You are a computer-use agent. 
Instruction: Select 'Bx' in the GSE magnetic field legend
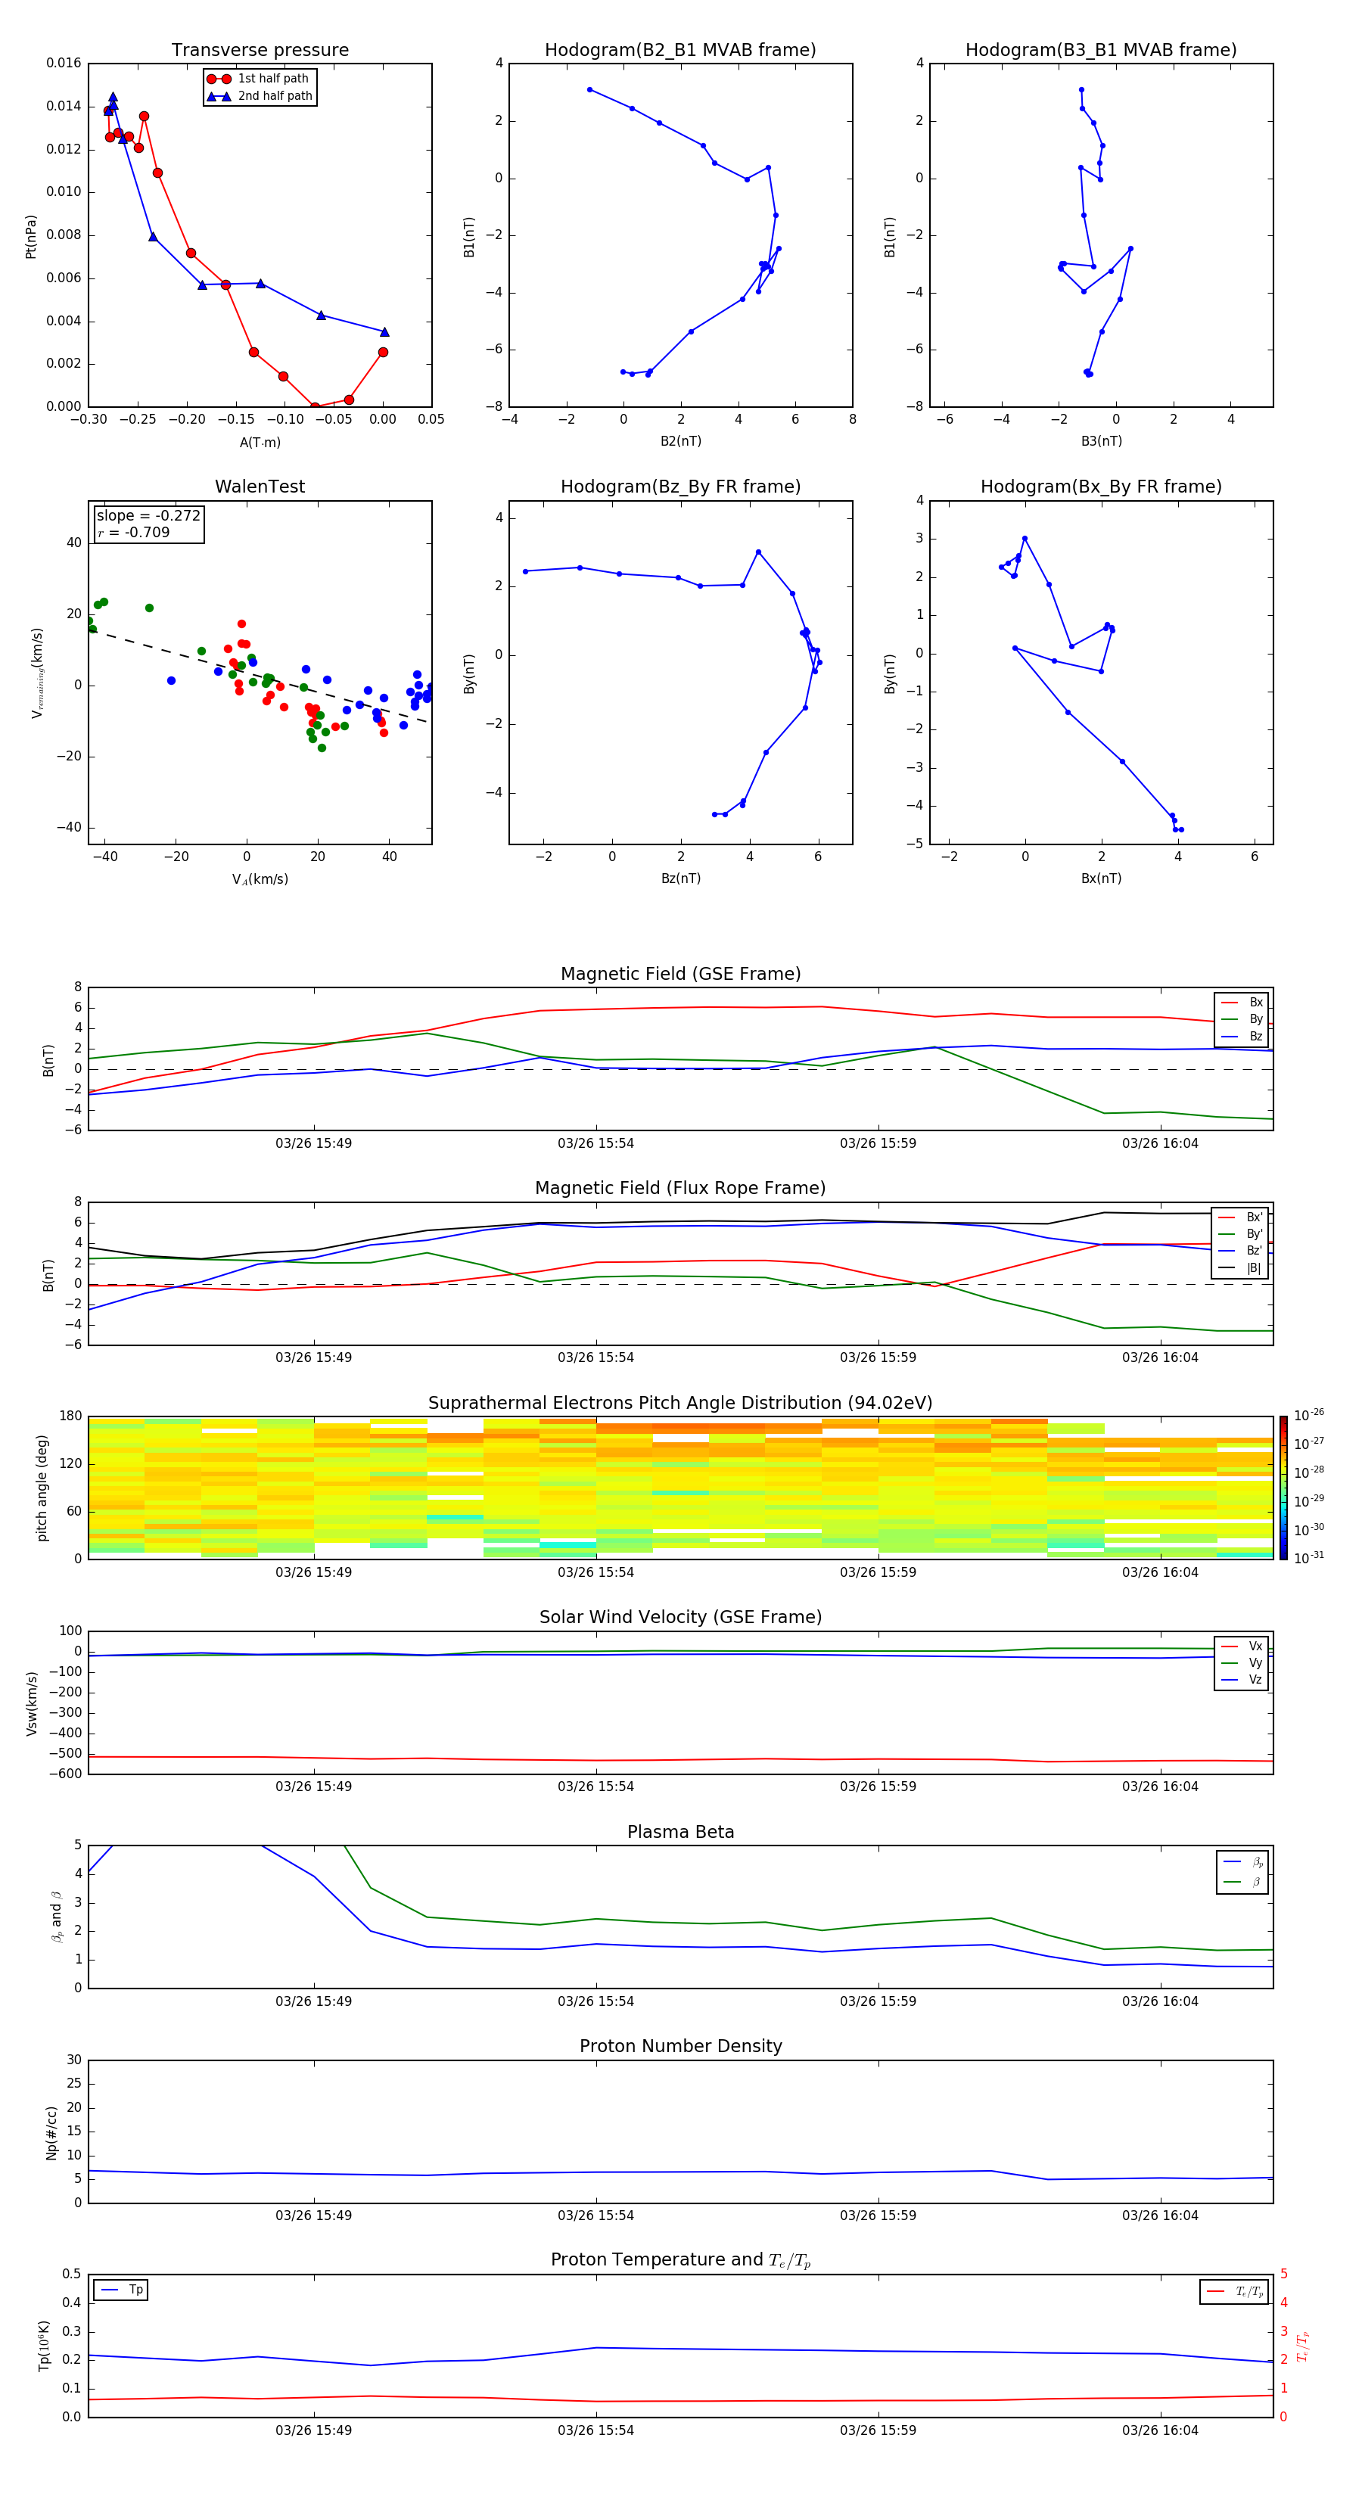coord(1242,1003)
